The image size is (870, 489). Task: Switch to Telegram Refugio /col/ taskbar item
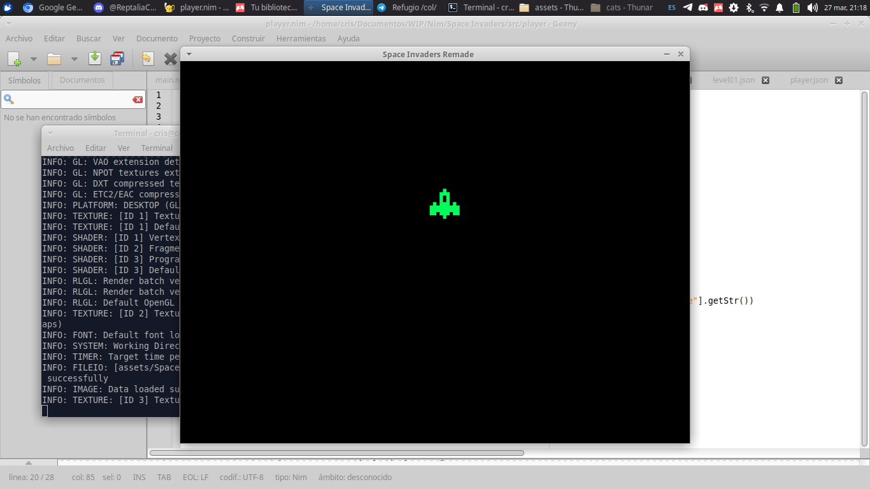(x=409, y=8)
